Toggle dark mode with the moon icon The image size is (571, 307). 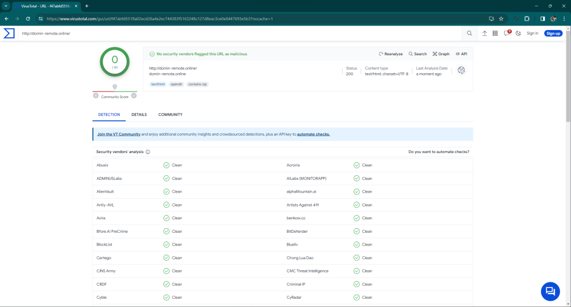tap(519, 33)
